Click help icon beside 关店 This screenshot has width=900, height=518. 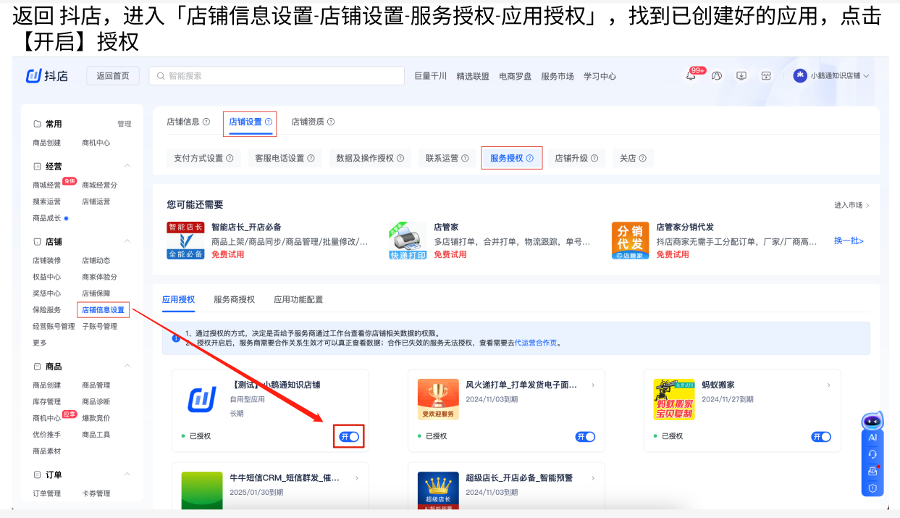[642, 158]
